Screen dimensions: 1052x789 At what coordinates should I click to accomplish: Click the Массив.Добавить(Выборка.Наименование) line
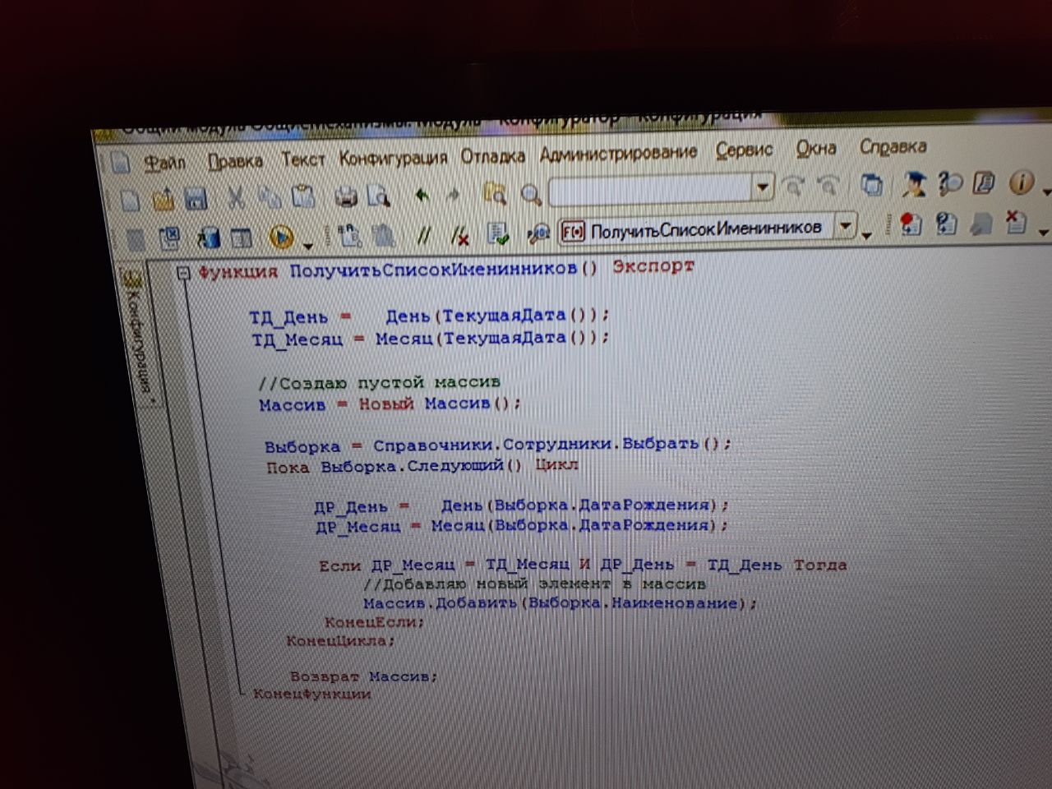coord(559,603)
